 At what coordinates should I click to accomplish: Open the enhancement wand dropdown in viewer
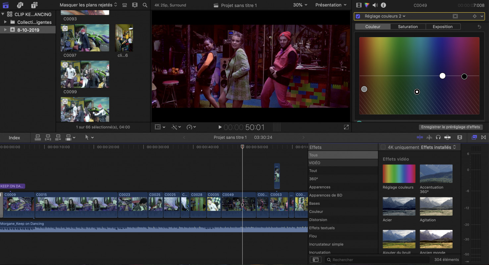(x=176, y=127)
